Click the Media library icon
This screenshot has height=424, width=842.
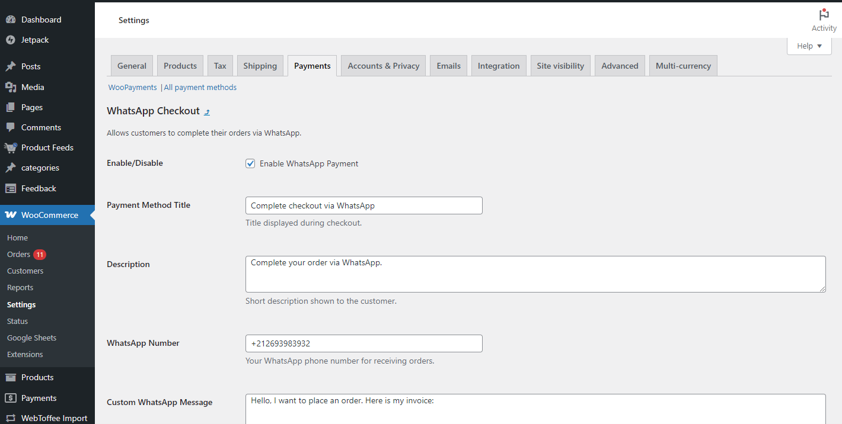11,87
